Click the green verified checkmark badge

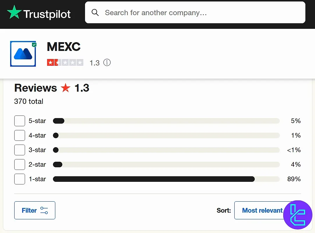click(x=34, y=45)
